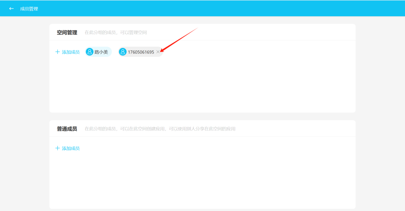The image size is (405, 211).
Task: Click 路小美's avatar icon
Action: point(90,52)
